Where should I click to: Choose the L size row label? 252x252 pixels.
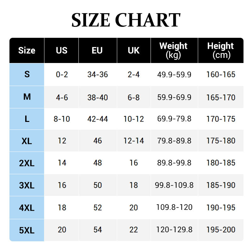[27, 119]
